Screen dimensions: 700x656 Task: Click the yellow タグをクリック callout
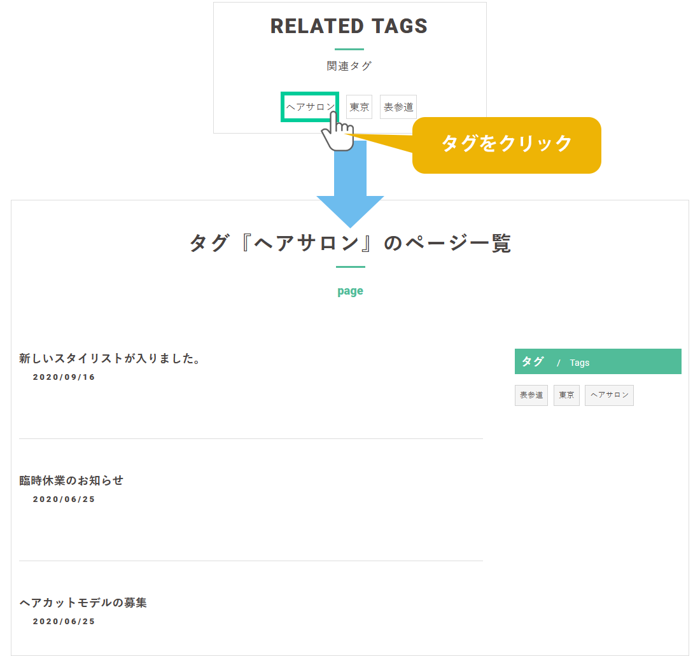point(507,144)
